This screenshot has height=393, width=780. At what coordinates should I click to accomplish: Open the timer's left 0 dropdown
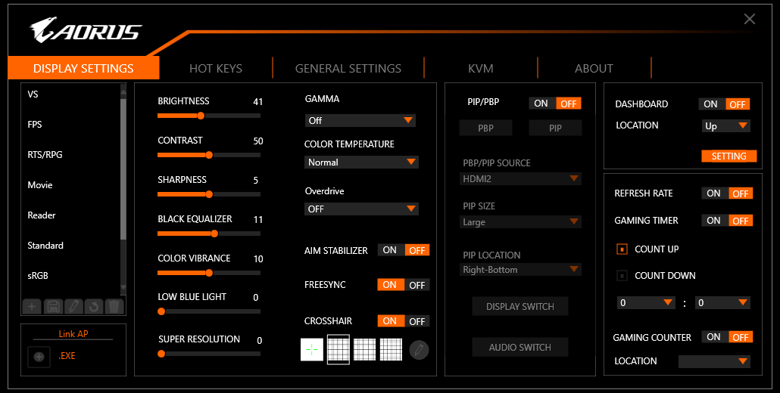point(646,303)
